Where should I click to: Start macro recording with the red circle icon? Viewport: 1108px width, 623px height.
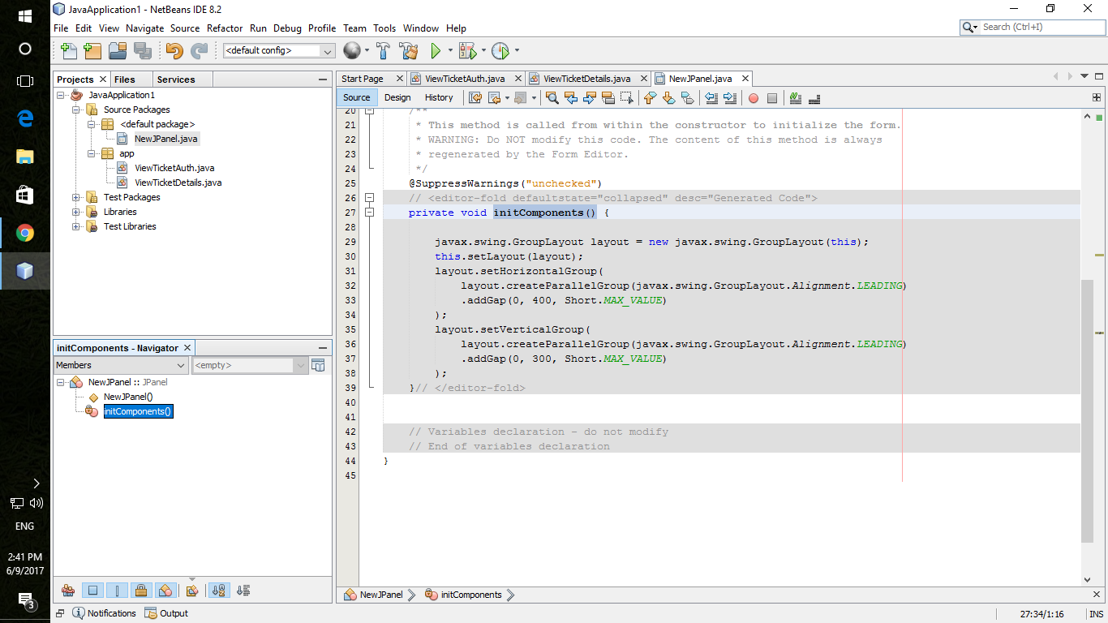click(x=753, y=98)
